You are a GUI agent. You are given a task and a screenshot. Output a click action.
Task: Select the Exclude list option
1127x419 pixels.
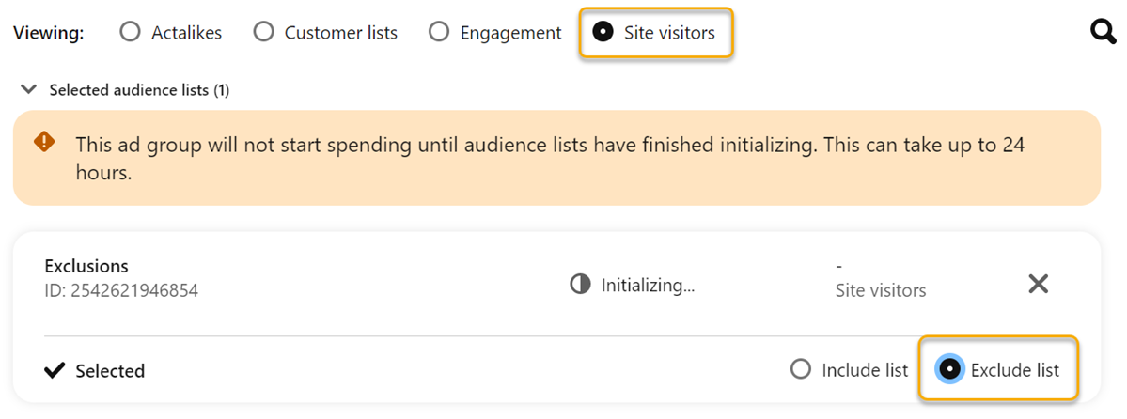coord(950,370)
